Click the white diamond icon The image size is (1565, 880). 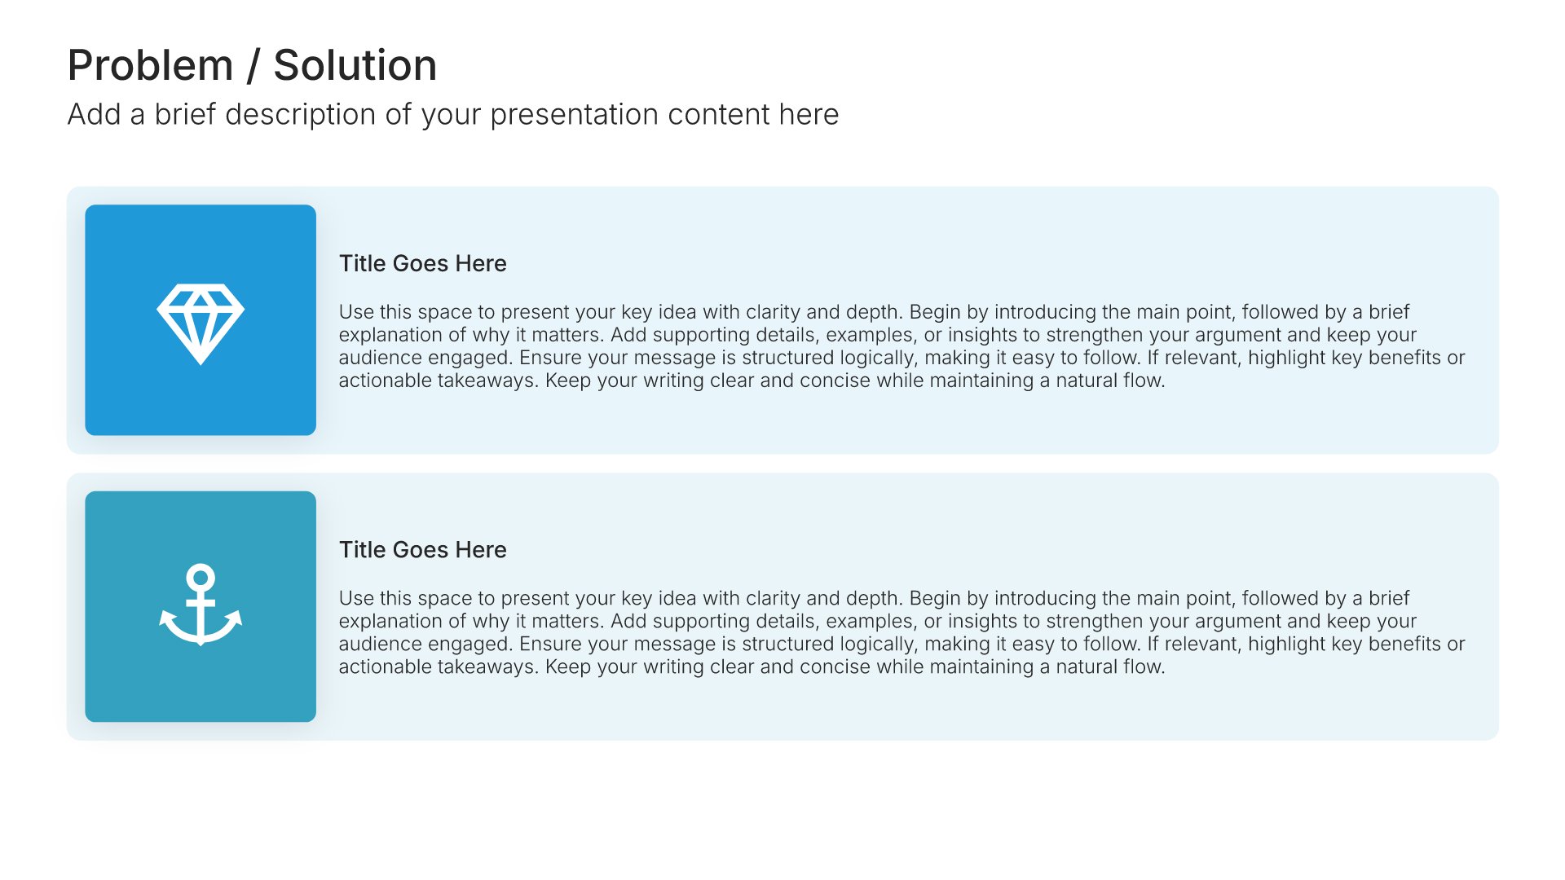tap(201, 323)
